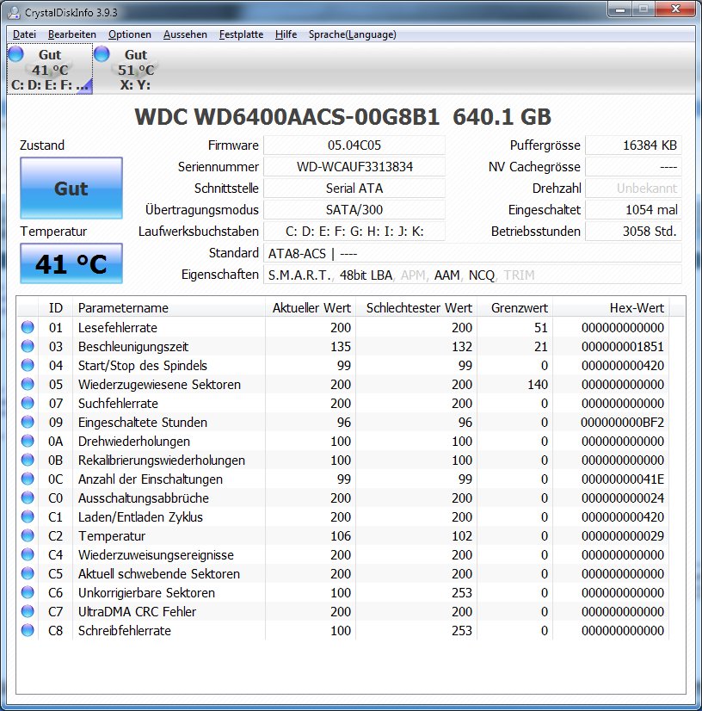This screenshot has width=702, height=711.
Task: Click the Betriebsstunden value 3058 Std.
Action: tap(633, 232)
